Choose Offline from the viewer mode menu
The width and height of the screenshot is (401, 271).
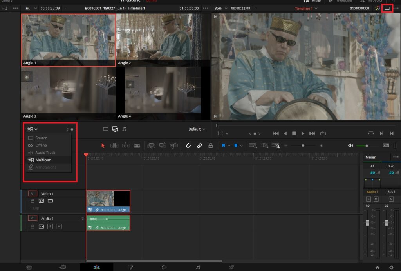(48, 145)
